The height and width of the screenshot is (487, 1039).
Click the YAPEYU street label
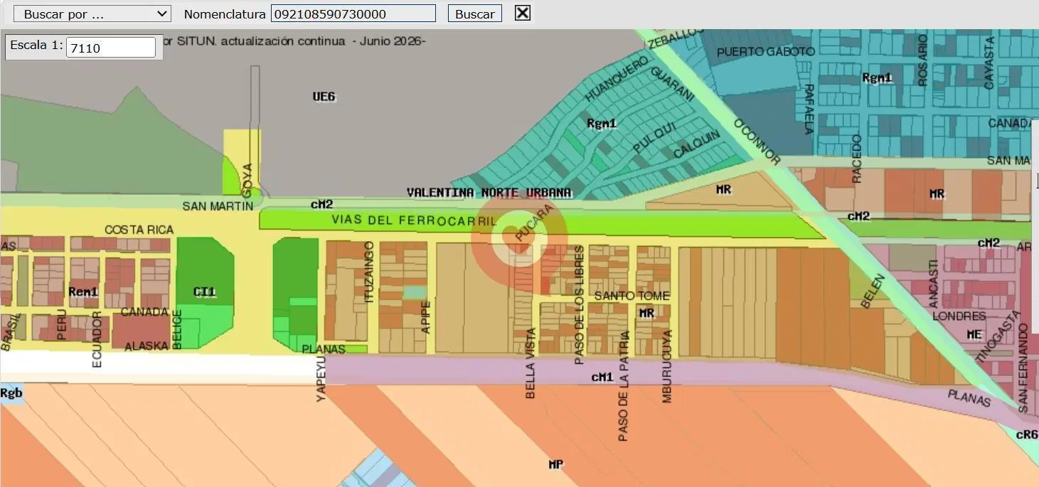click(x=321, y=379)
